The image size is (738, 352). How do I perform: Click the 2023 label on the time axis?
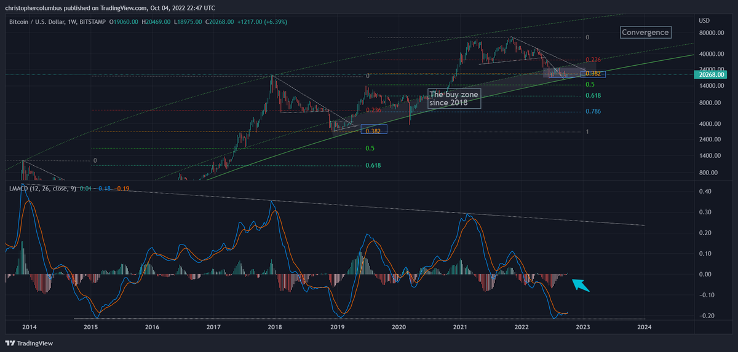(x=583, y=327)
